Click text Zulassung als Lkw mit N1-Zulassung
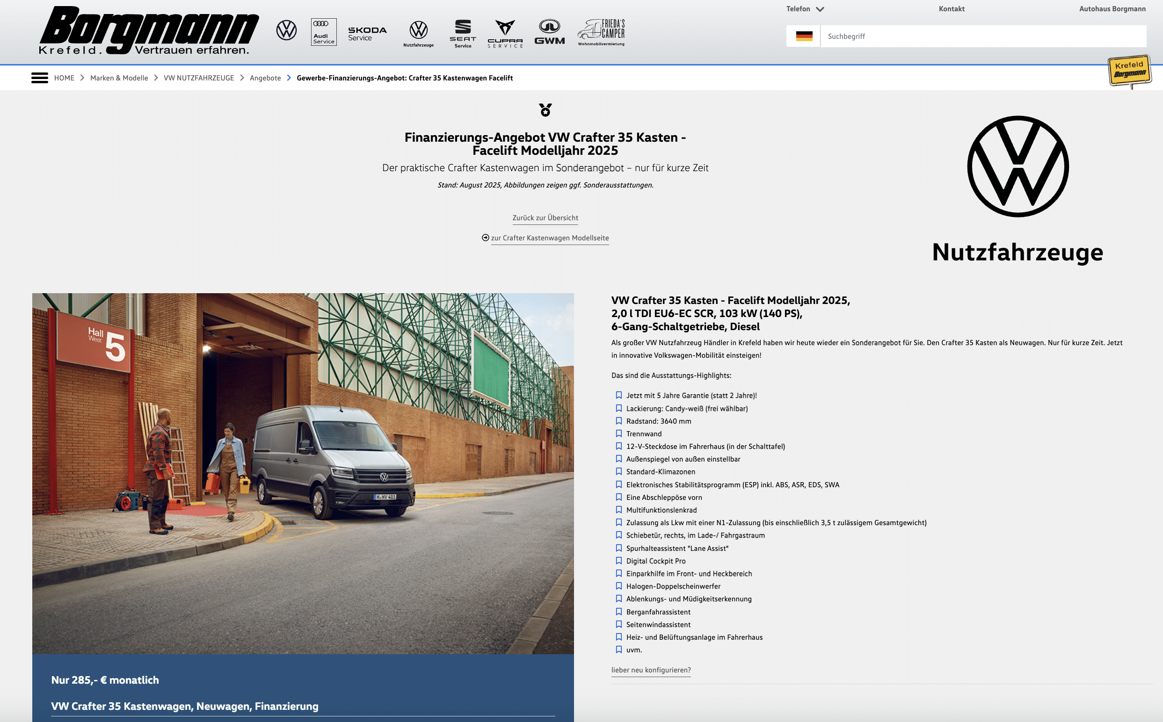This screenshot has width=1163, height=722. coord(776,523)
